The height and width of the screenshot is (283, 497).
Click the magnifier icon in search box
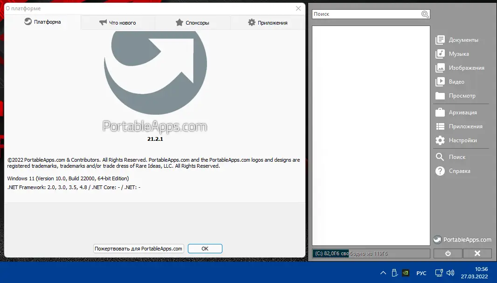(425, 14)
